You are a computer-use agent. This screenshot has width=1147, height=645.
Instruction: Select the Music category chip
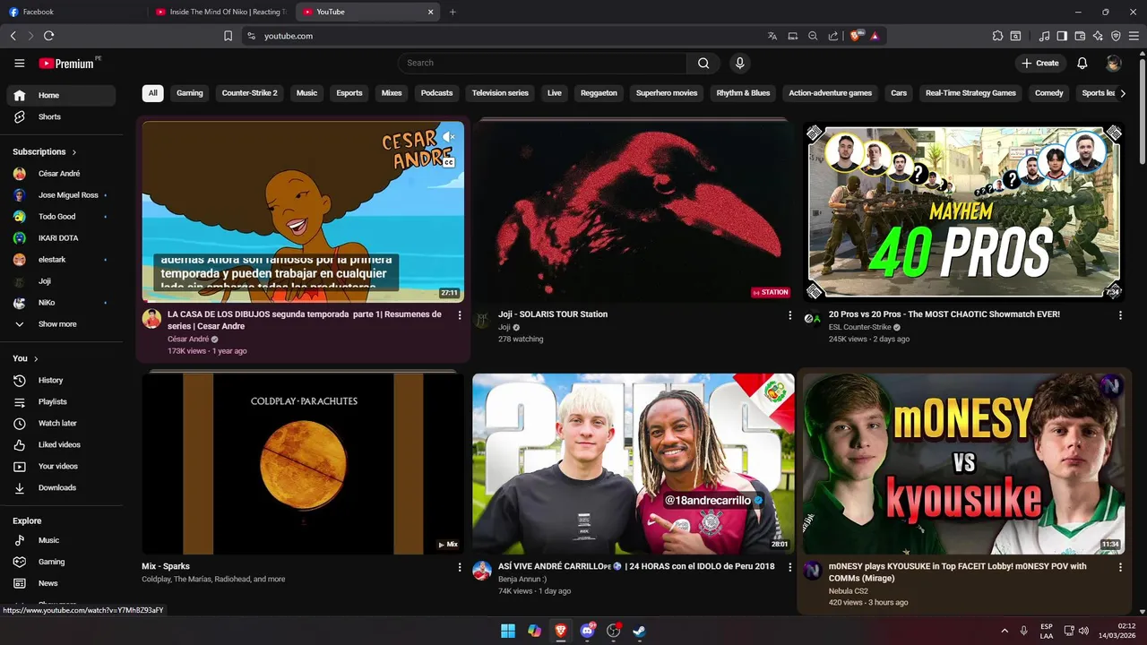[306, 93]
